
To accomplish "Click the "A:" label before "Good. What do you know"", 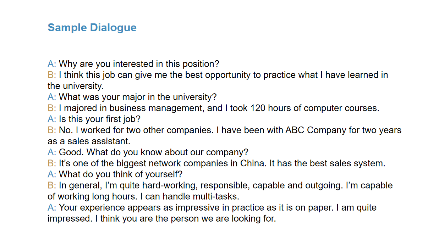I will pos(52,152).
